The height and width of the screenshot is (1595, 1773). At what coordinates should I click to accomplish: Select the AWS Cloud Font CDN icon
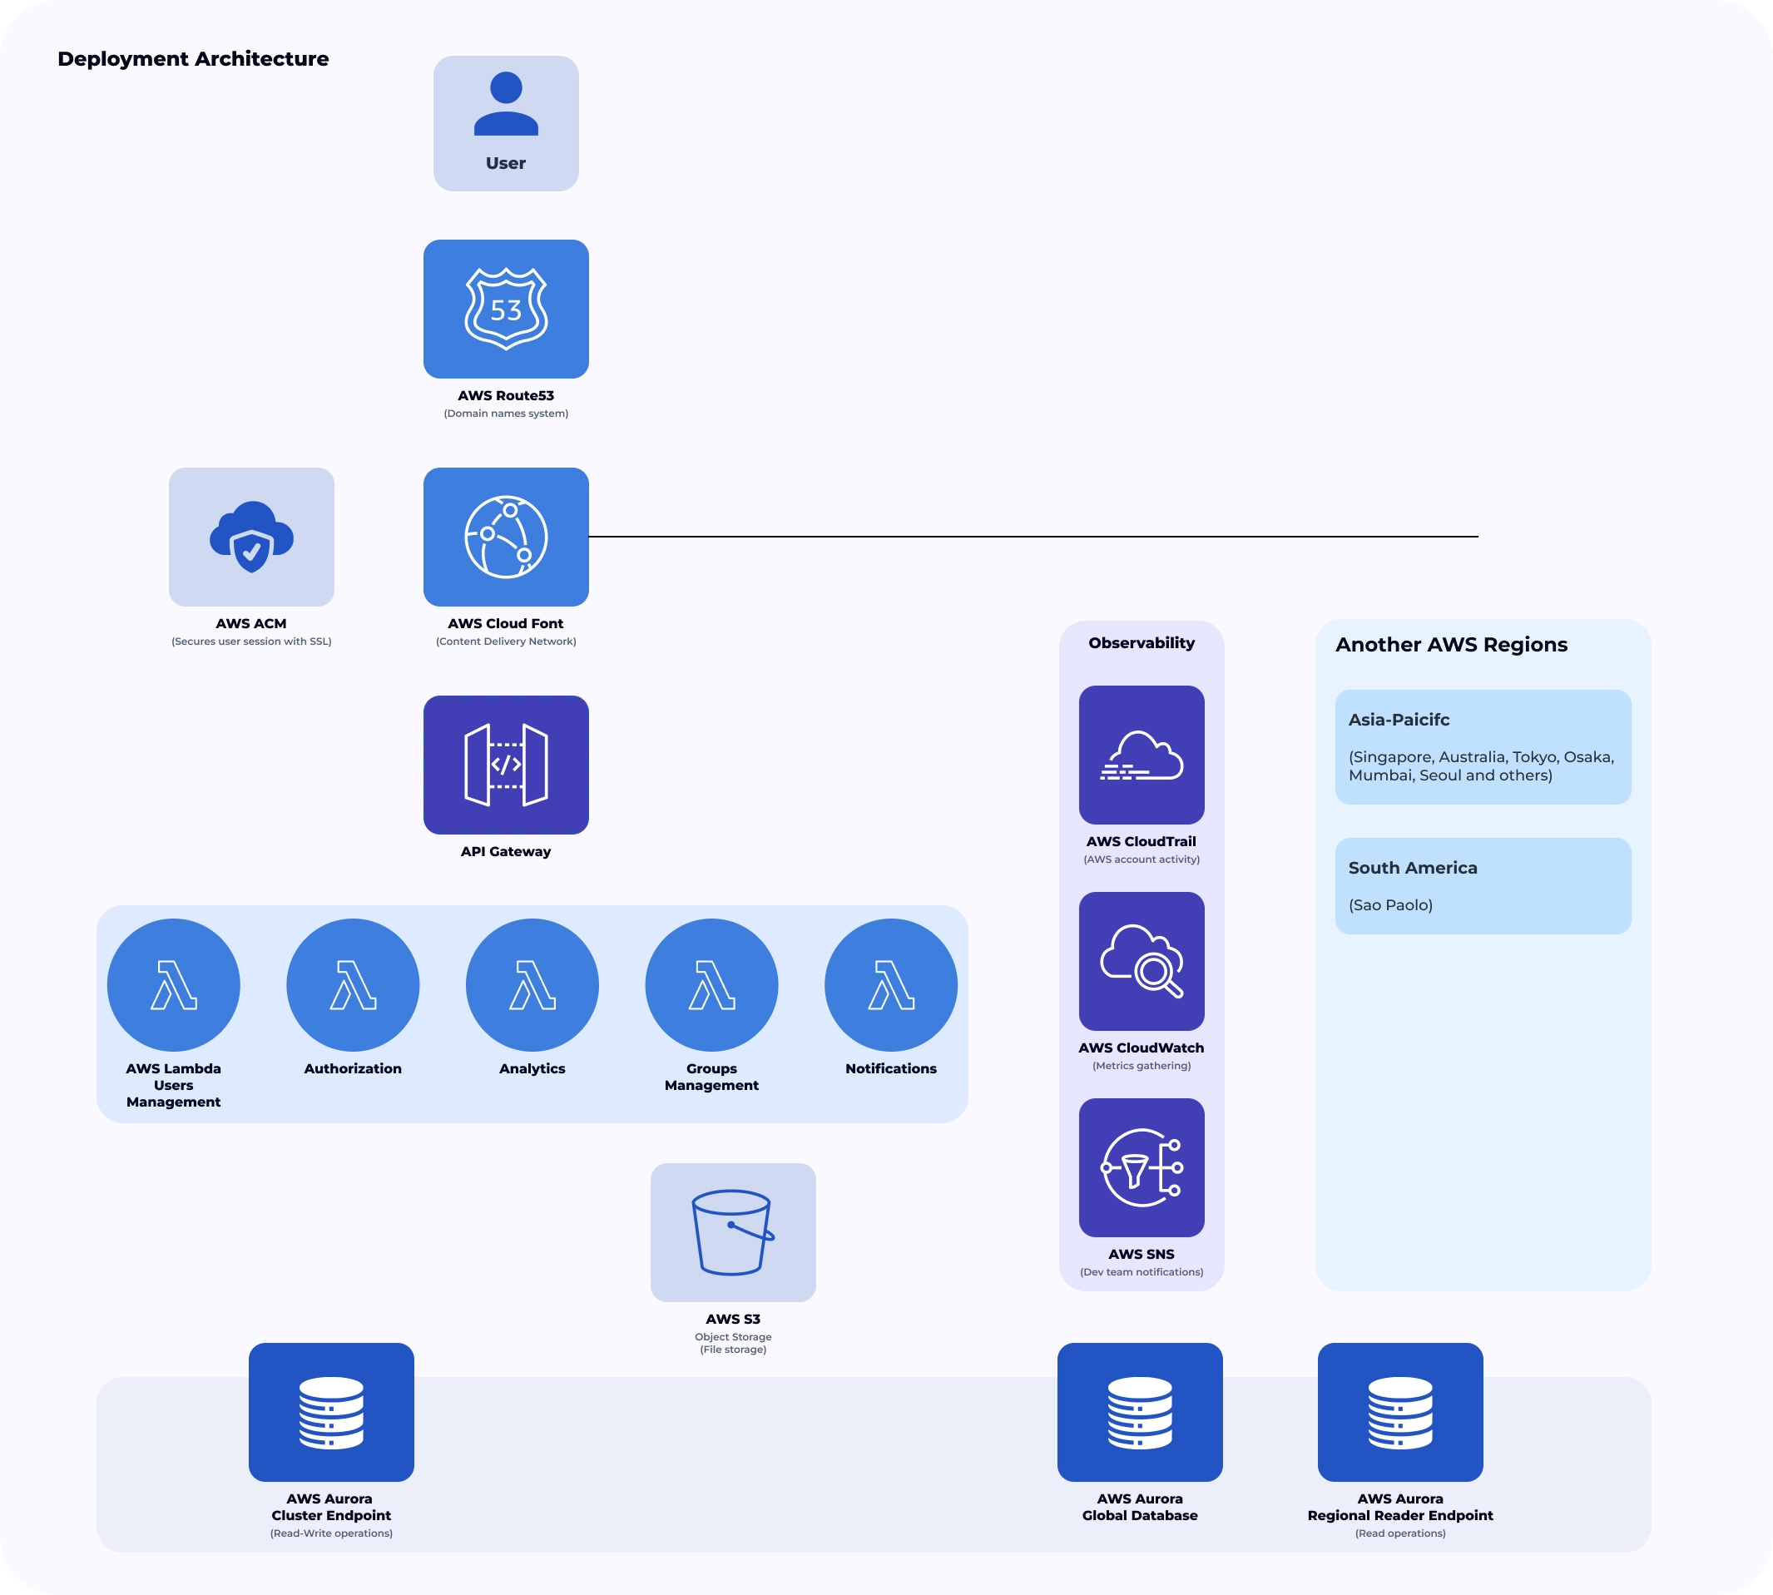coord(506,537)
